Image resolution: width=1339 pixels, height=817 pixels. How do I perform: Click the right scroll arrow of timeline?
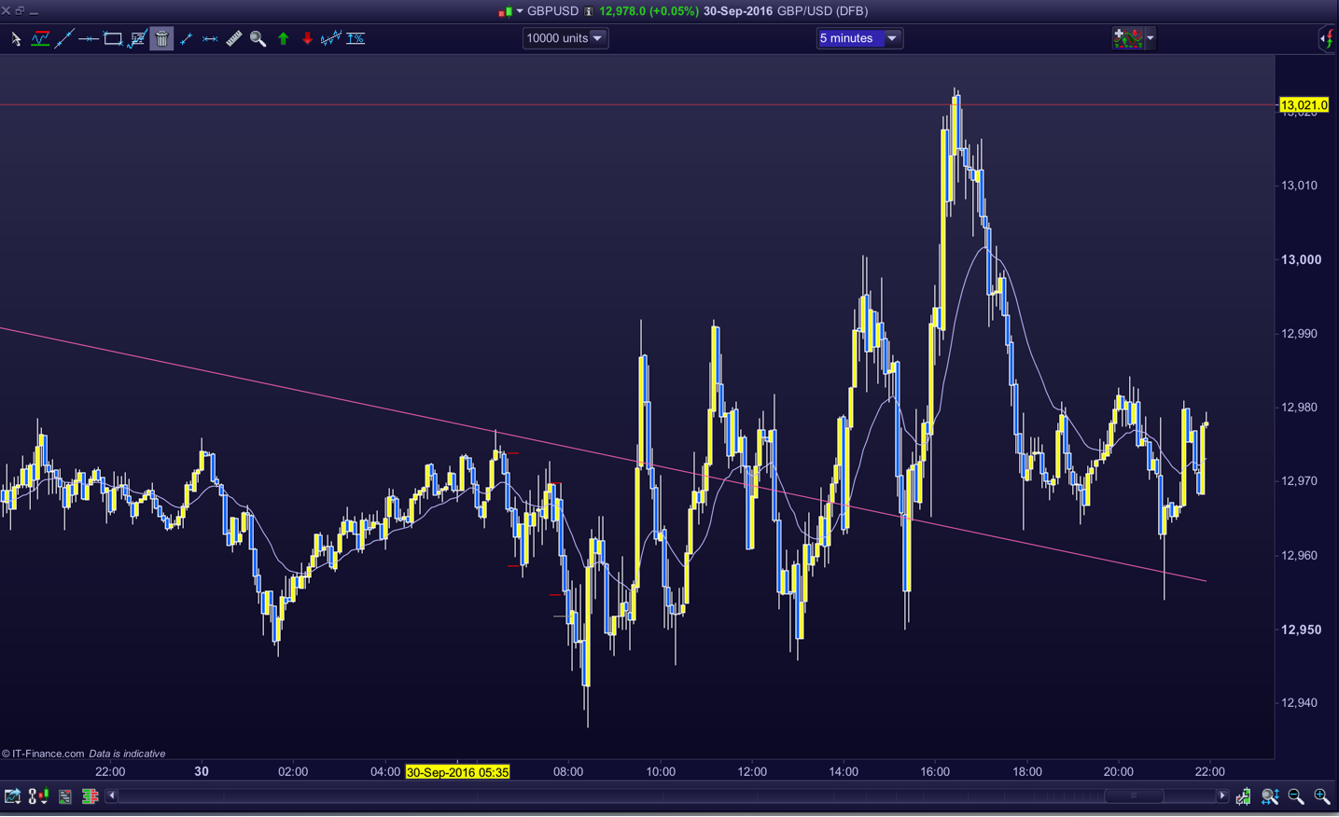[x=1222, y=796]
